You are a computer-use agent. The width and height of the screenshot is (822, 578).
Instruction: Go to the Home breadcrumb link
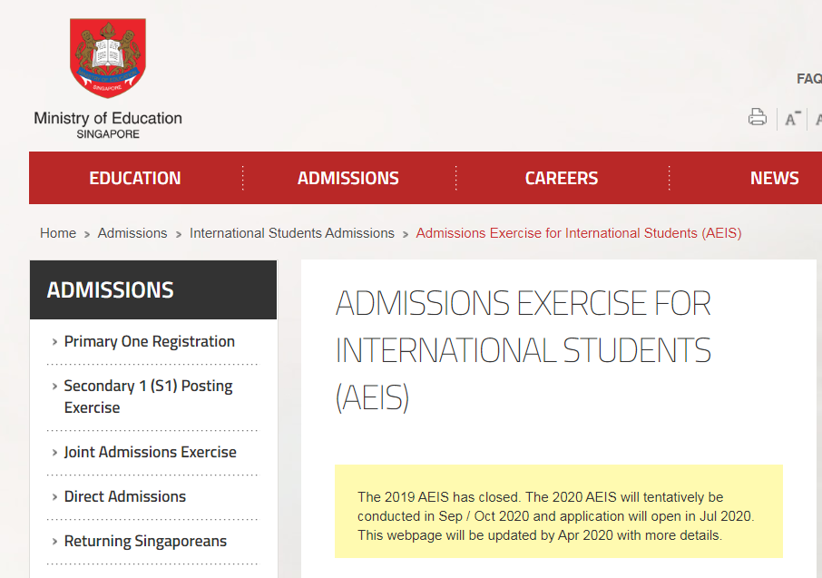tap(58, 233)
